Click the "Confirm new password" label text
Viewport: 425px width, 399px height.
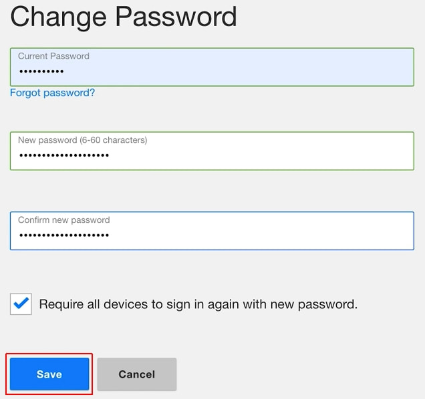click(63, 220)
